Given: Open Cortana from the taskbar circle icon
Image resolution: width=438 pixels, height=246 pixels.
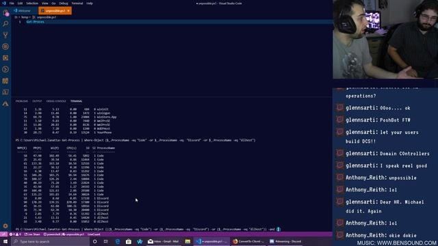Looking at the screenshot, I should pos(94,241).
